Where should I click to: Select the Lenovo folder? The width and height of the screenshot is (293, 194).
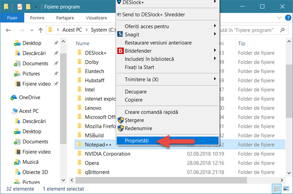pyautogui.click(x=93, y=108)
